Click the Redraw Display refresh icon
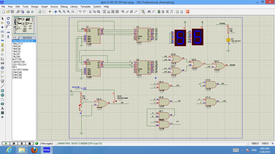 coord(40,12)
